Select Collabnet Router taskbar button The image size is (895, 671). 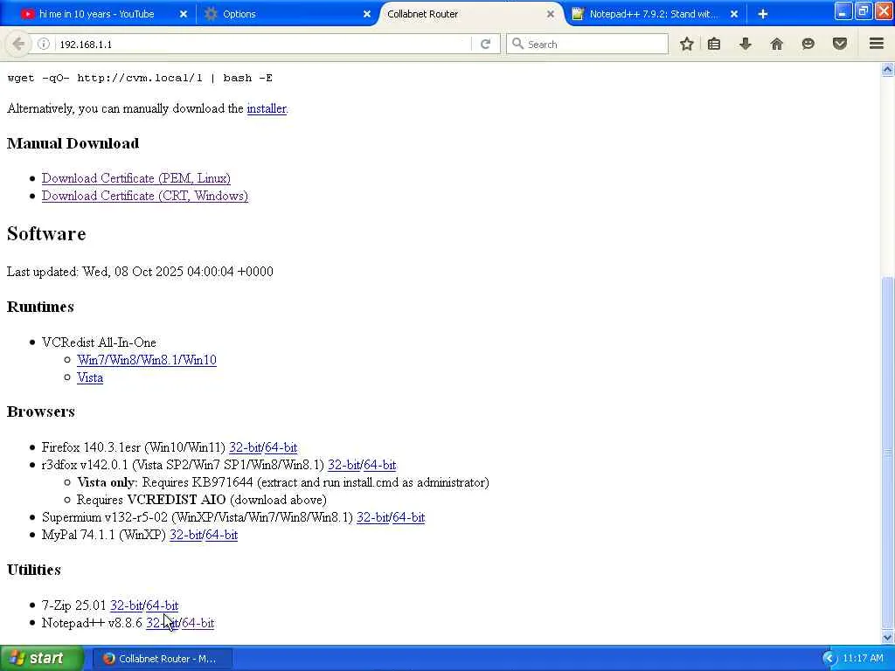pos(161,659)
